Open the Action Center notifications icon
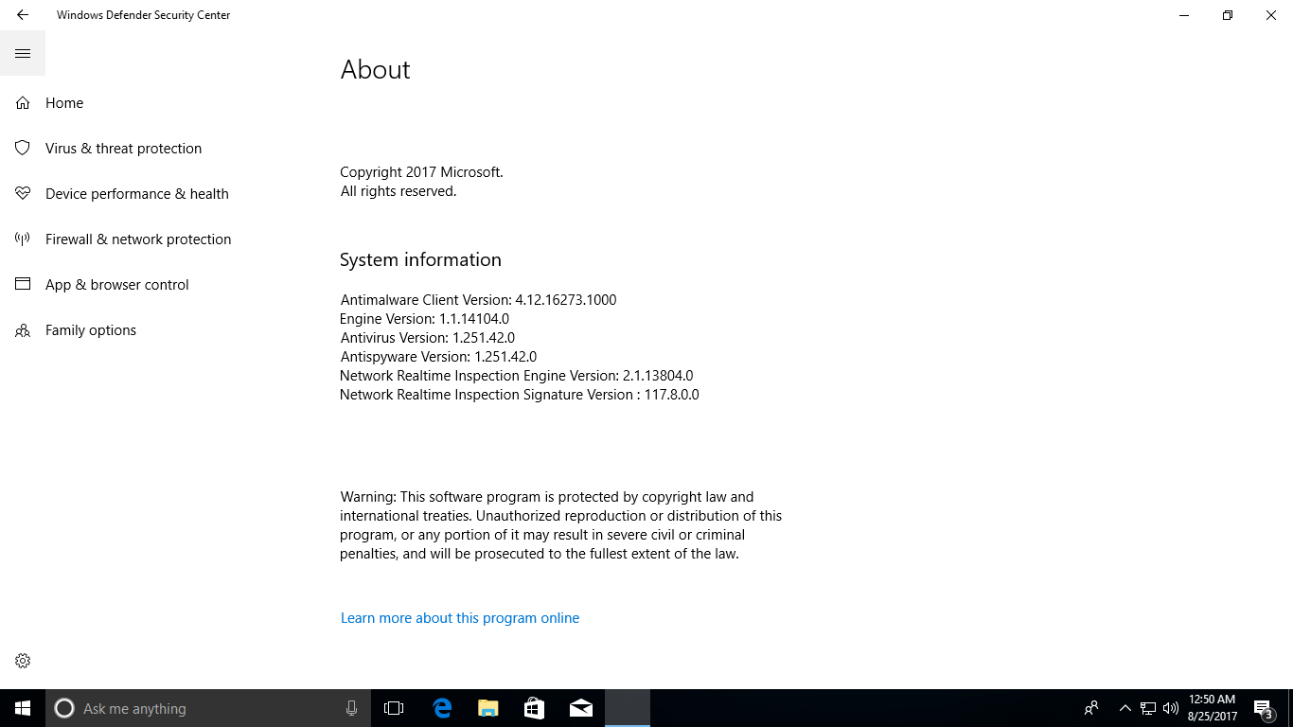 point(1263,708)
